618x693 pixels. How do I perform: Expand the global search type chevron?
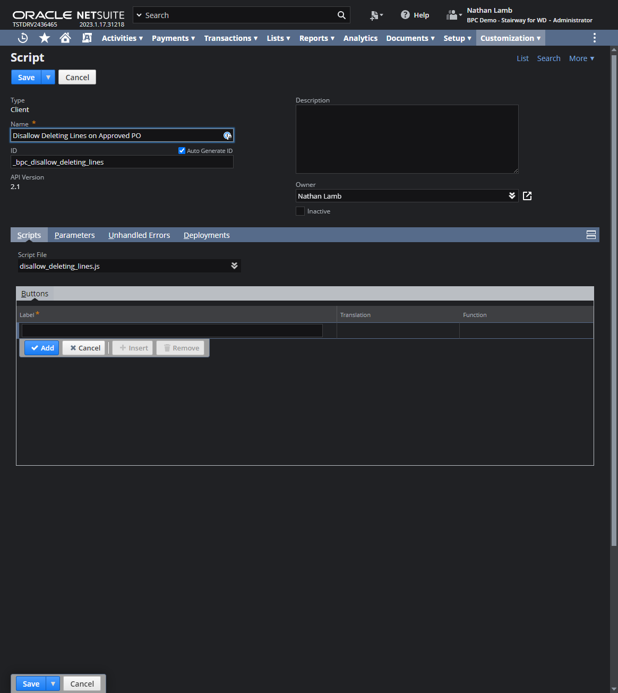click(140, 15)
